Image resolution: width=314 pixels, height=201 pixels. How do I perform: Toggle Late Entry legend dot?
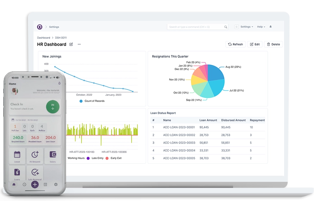coord(88,158)
